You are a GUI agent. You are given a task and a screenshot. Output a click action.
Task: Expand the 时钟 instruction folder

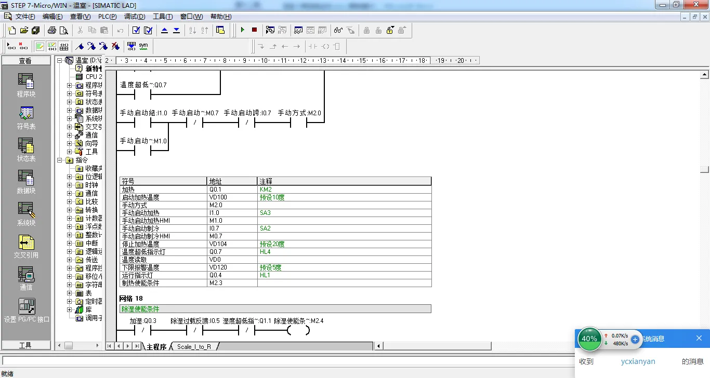point(70,185)
